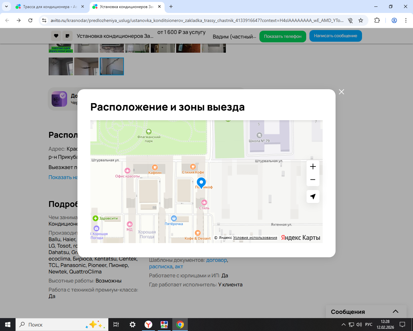The width and height of the screenshot is (413, 331).
Task: Click the blue location pin on the map
Action: 201,183
